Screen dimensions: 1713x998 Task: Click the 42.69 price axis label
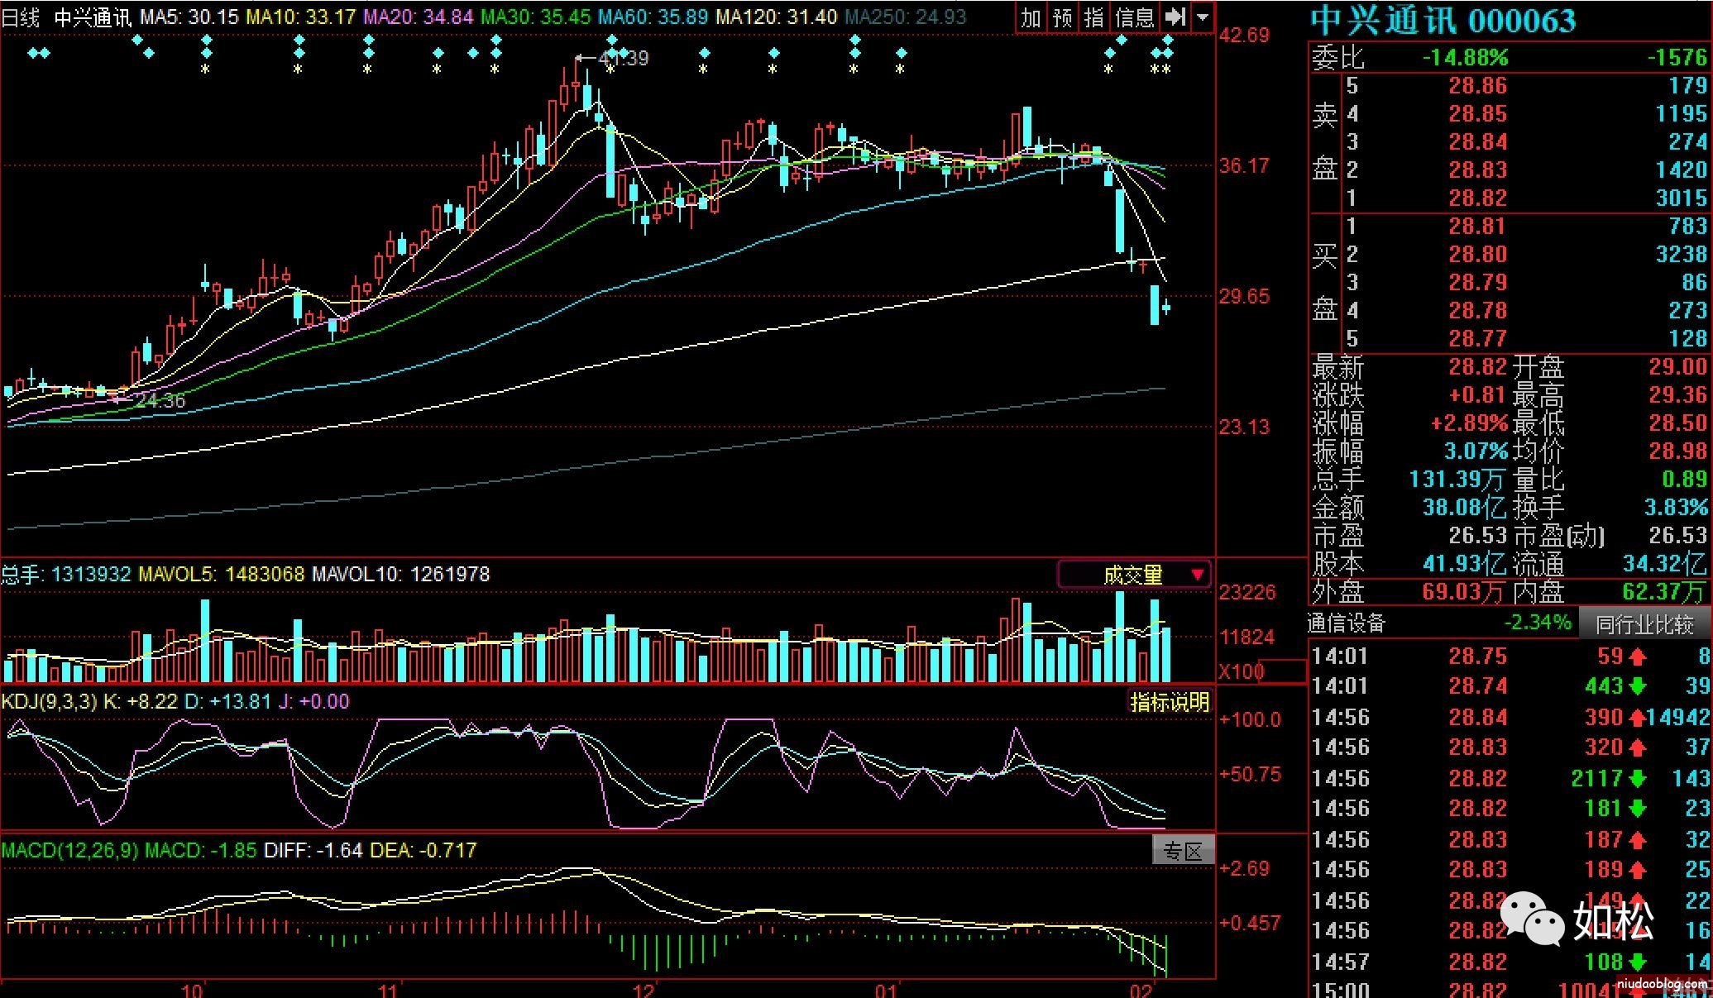coord(1244,35)
